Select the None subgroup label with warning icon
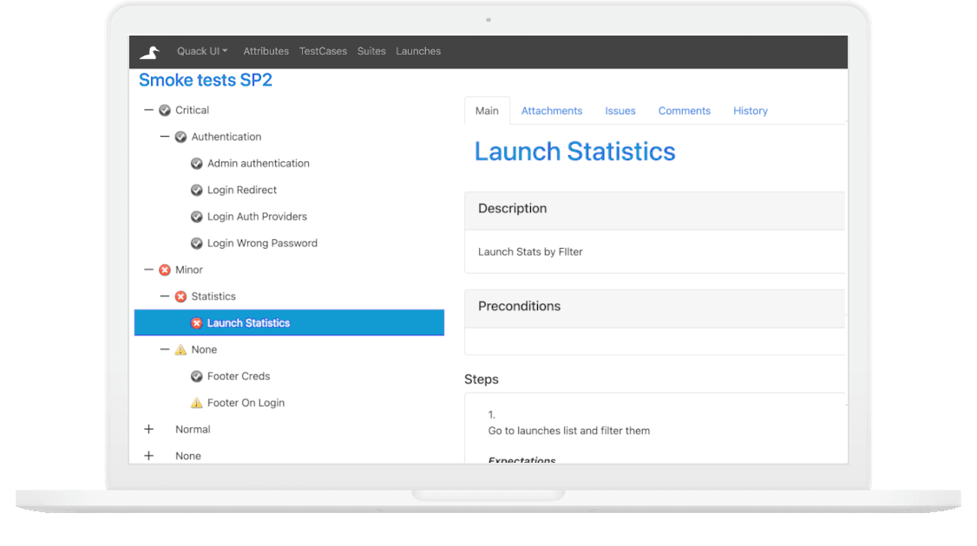Viewport: 977px width, 546px height. click(204, 350)
